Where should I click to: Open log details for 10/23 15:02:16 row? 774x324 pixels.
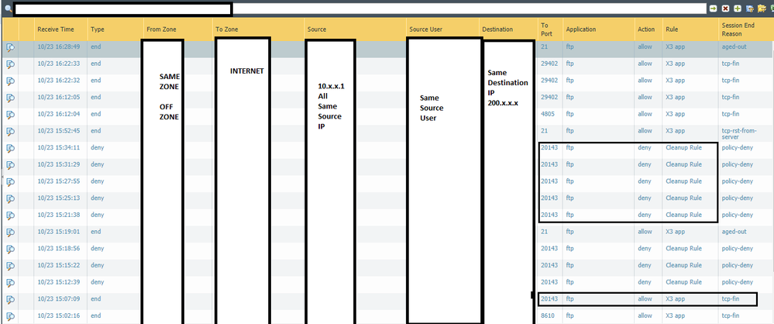(x=10, y=315)
